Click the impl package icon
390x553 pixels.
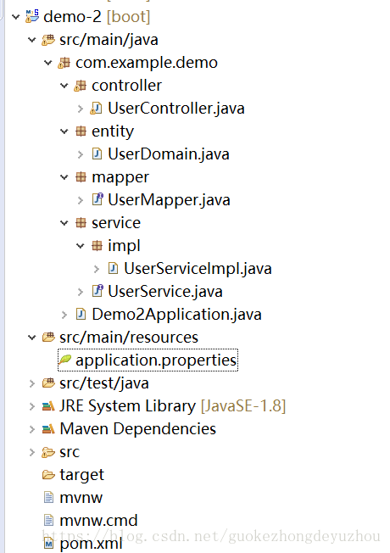(x=97, y=246)
